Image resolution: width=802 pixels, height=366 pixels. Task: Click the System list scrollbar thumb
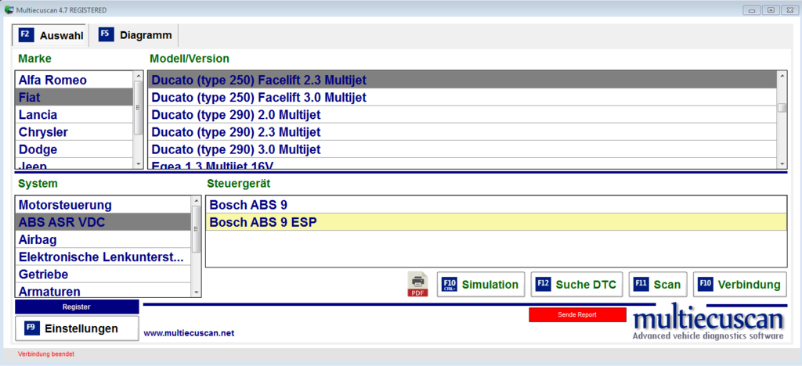point(197,228)
